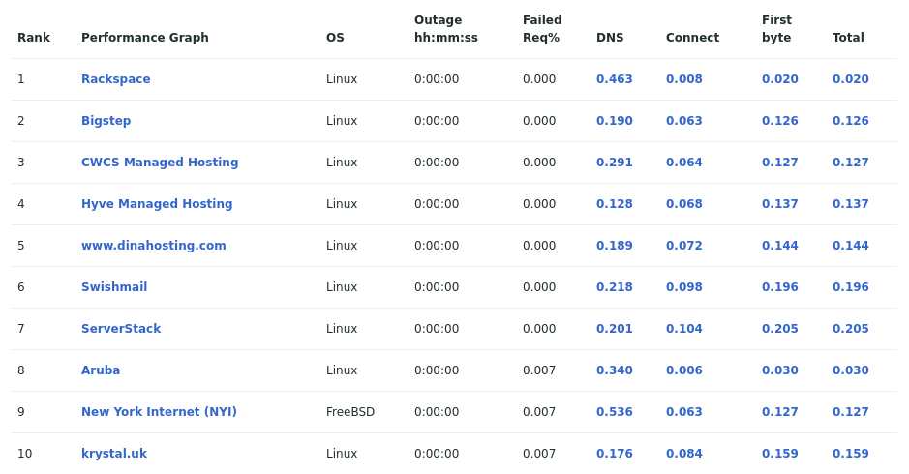Image resolution: width=909 pixels, height=474 pixels.
Task: Click Rackspace Connect value 0.008
Action: 684,79
